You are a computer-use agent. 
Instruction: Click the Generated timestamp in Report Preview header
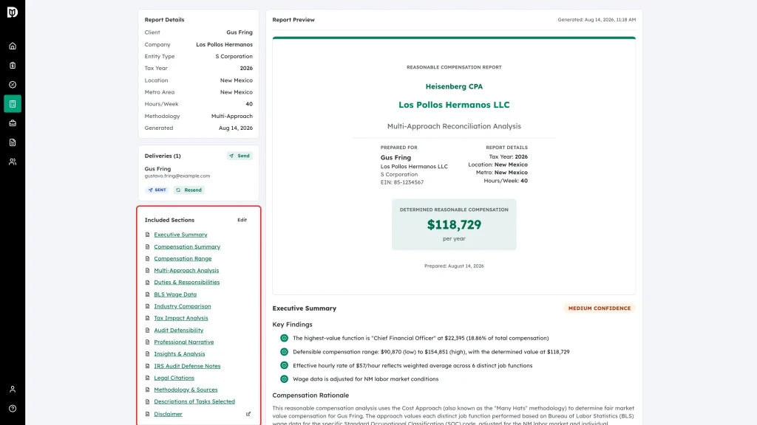(x=597, y=20)
